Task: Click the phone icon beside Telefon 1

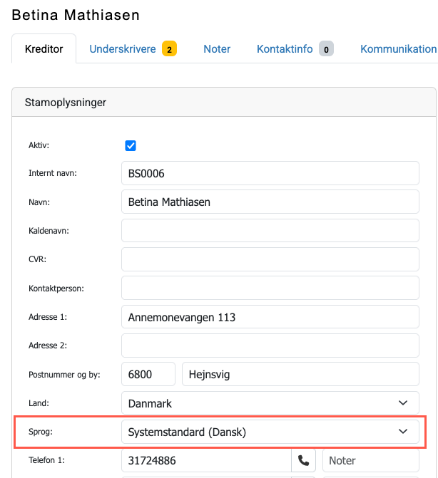Action: [303, 460]
